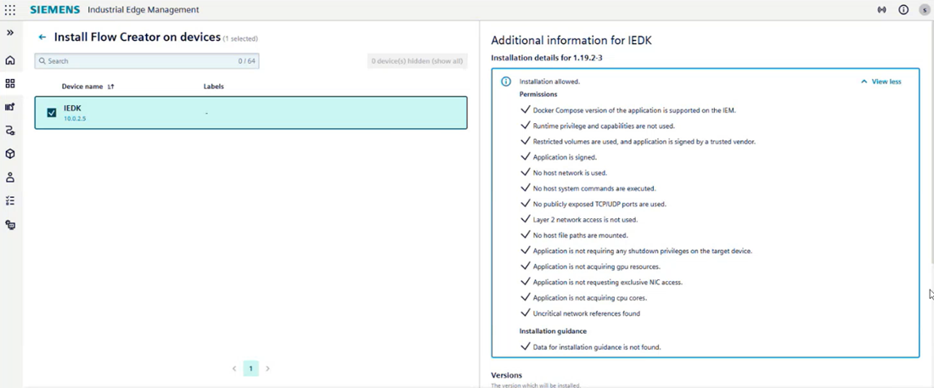Image resolution: width=934 pixels, height=388 pixels.
Task: Expand the left sidebar navigation
Action: (x=10, y=33)
